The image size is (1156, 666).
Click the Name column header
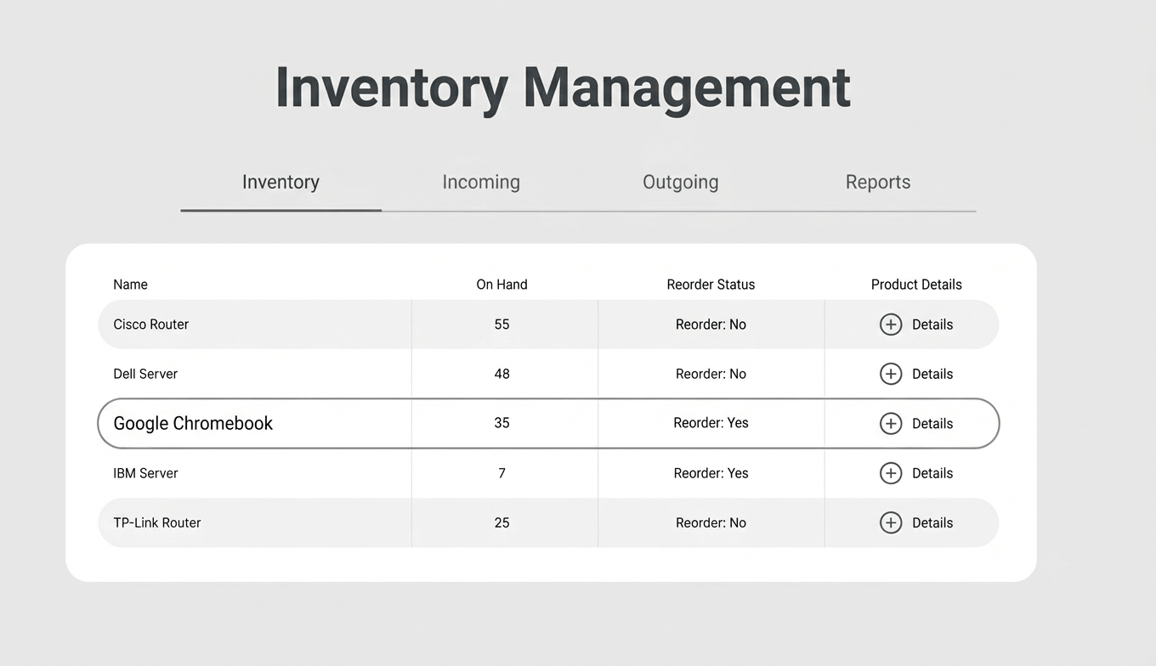(130, 285)
